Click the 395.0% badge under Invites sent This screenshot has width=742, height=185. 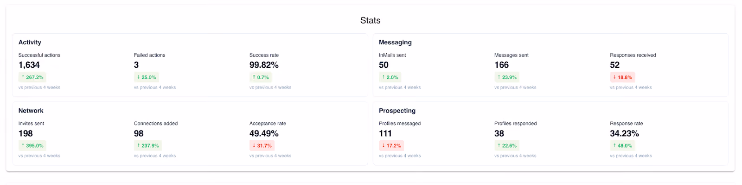point(32,145)
